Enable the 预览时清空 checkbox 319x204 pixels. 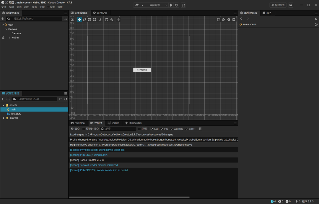pyautogui.click(x=84, y=129)
